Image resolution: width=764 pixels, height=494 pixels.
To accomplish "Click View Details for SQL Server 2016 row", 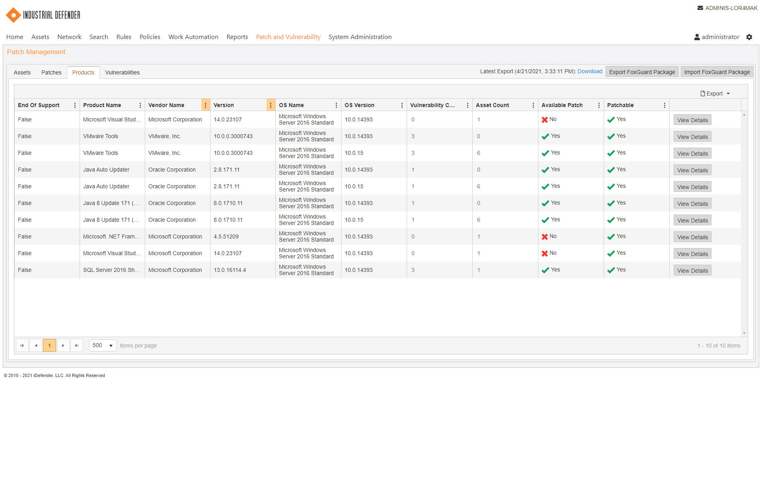I will [x=692, y=270].
